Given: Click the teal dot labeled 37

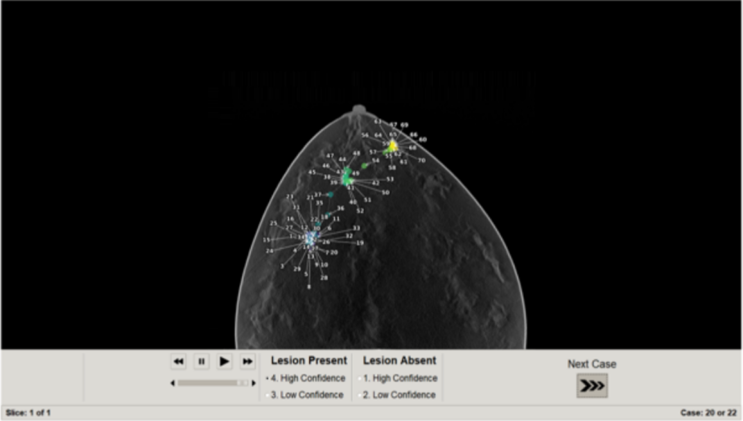Looking at the screenshot, I should coord(330,195).
